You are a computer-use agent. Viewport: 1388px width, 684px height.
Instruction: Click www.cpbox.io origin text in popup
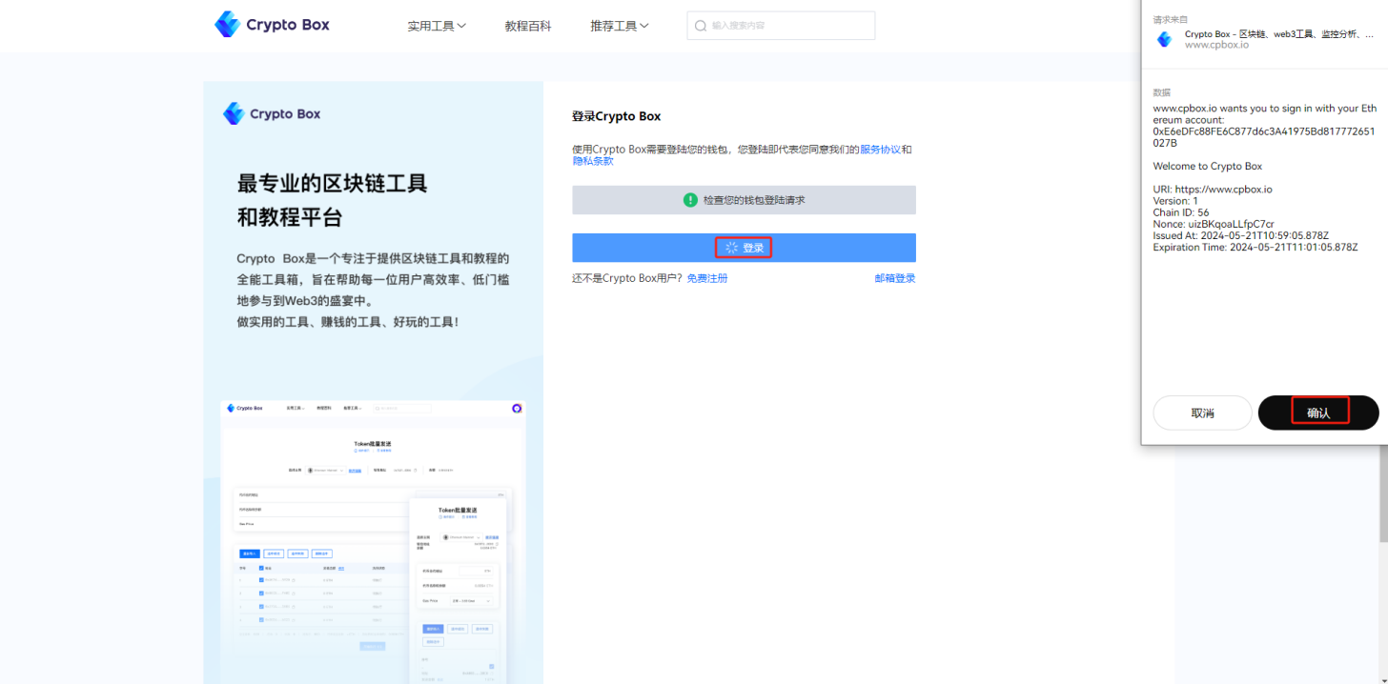pyautogui.click(x=1216, y=45)
